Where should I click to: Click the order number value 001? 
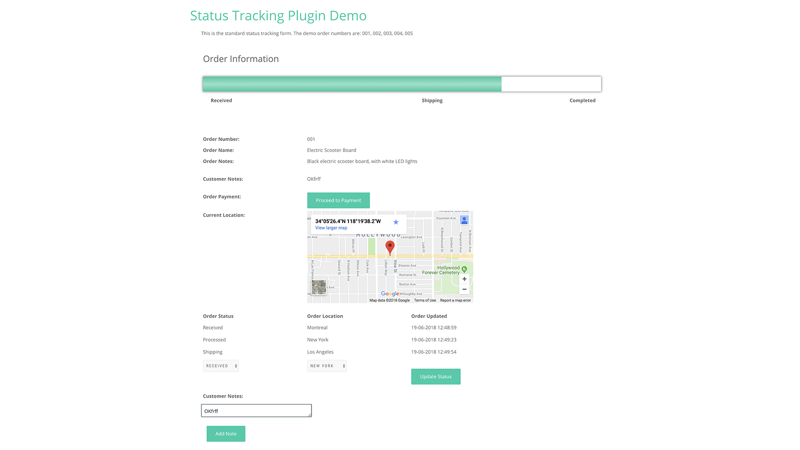click(x=311, y=139)
